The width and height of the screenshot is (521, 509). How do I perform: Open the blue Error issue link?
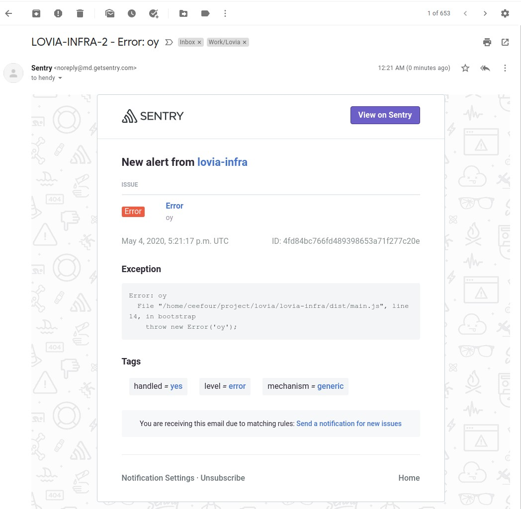click(x=174, y=206)
